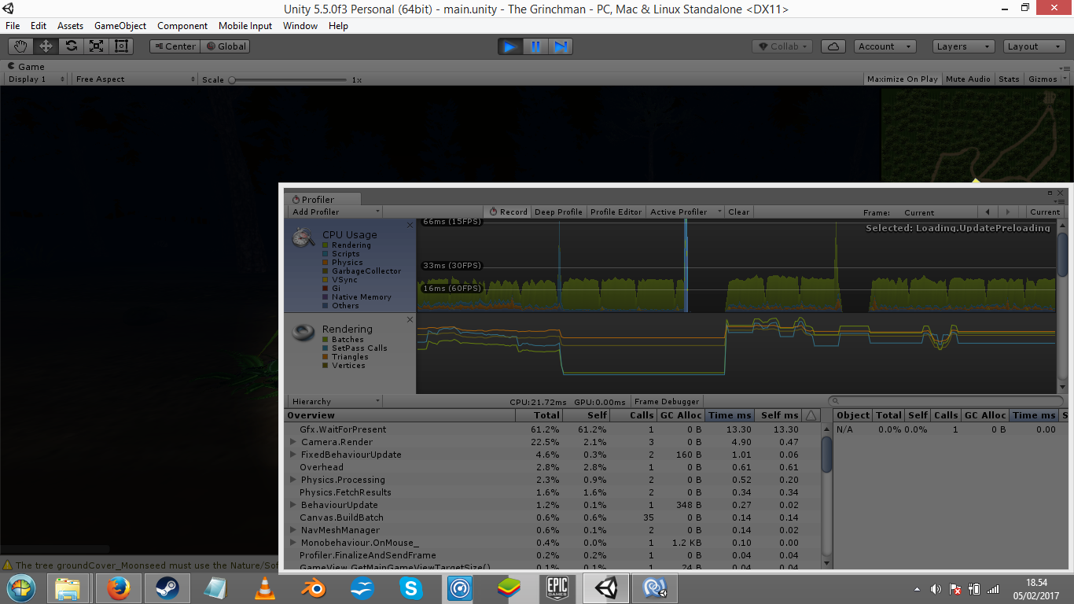Toggle Profile Editor
1074x604 pixels.
(x=616, y=212)
